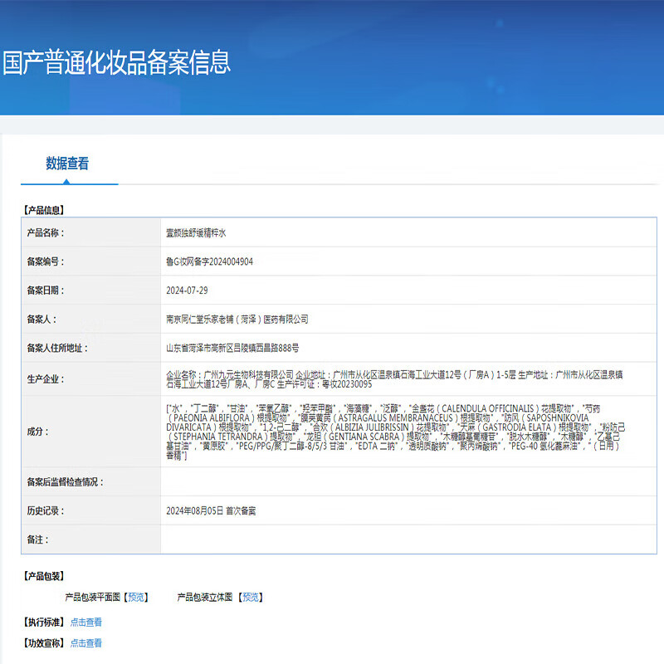Click 预览 link for 产品包装立体图
This screenshot has width=664, height=664.
250,597
